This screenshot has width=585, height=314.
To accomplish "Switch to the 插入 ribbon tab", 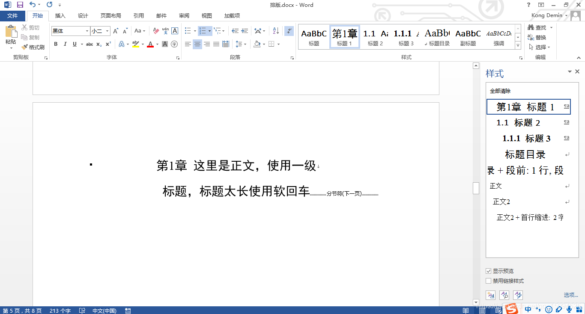I will pos(60,15).
